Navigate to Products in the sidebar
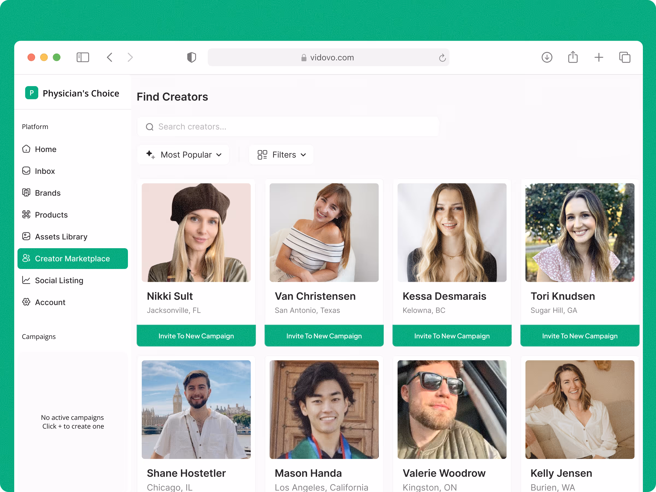This screenshot has height=492, width=656. [73, 214]
